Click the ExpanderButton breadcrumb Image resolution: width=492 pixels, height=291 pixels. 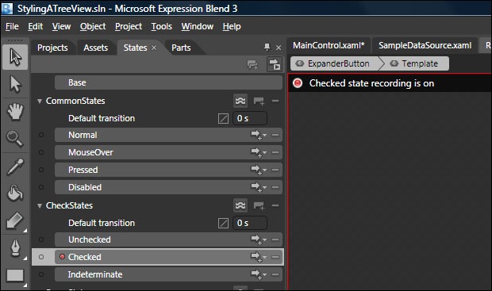click(x=335, y=63)
